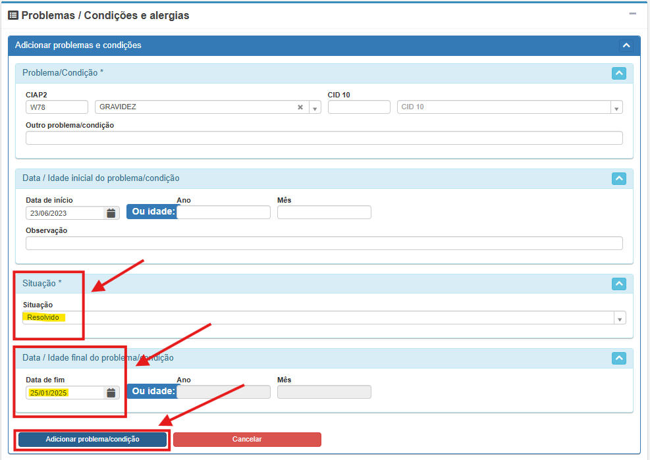
Task: Click the CID 10 code input field
Action: coord(359,107)
